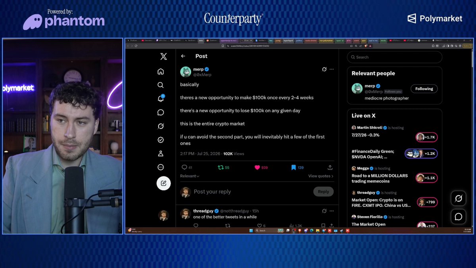476x268 pixels.
Task: Click the reply icon showing 41
Action: [184, 168]
